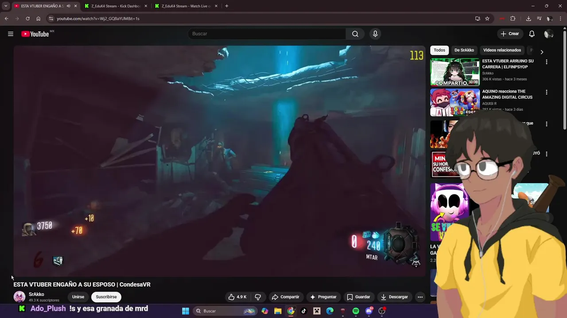
Task: Dislike the video with thumbs down
Action: pos(258,297)
